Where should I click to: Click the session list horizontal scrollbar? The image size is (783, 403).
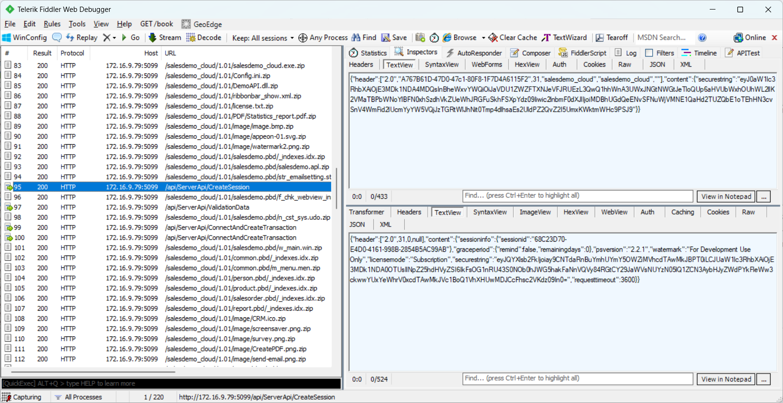click(x=95, y=372)
